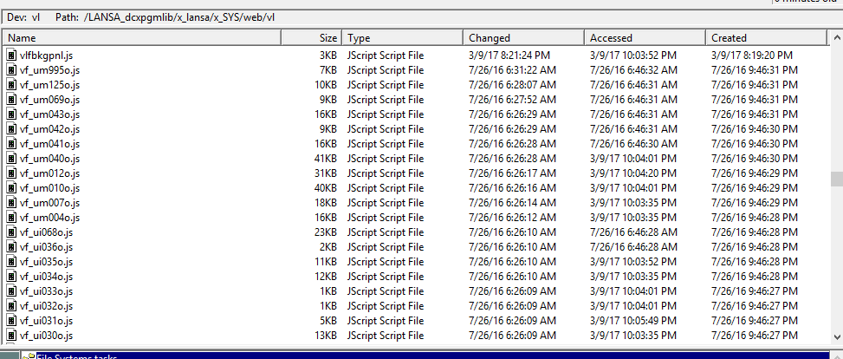Click the vlfbkgpnl.js file icon
Screen dimensions: 843x359
11,55
